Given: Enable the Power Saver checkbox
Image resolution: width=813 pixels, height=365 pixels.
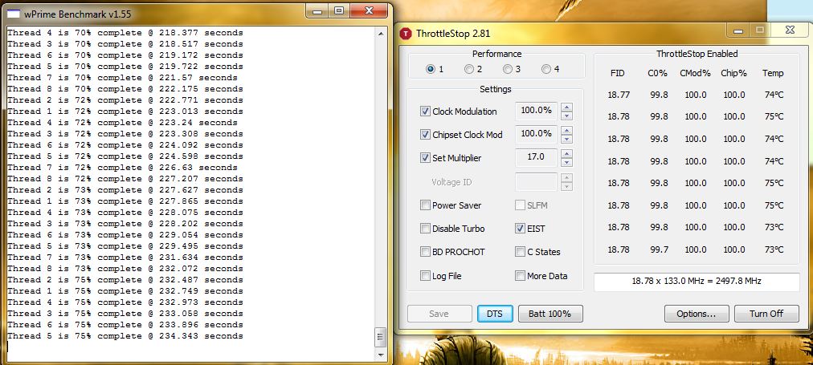Looking at the screenshot, I should click(425, 205).
